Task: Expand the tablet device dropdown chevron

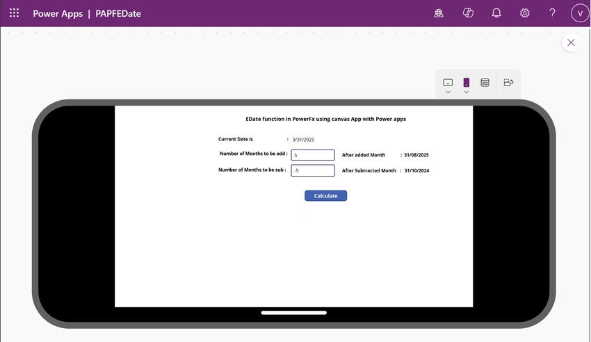Action: point(448,92)
